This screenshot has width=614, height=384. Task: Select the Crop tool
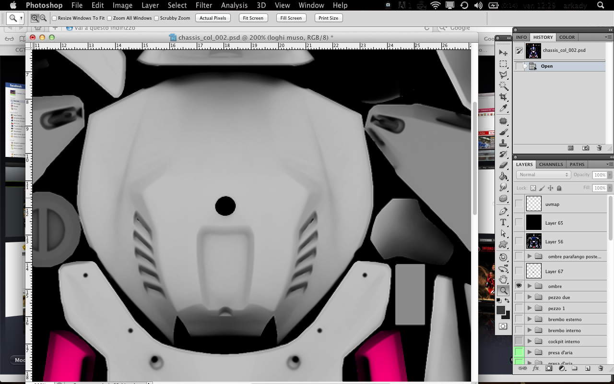(503, 97)
